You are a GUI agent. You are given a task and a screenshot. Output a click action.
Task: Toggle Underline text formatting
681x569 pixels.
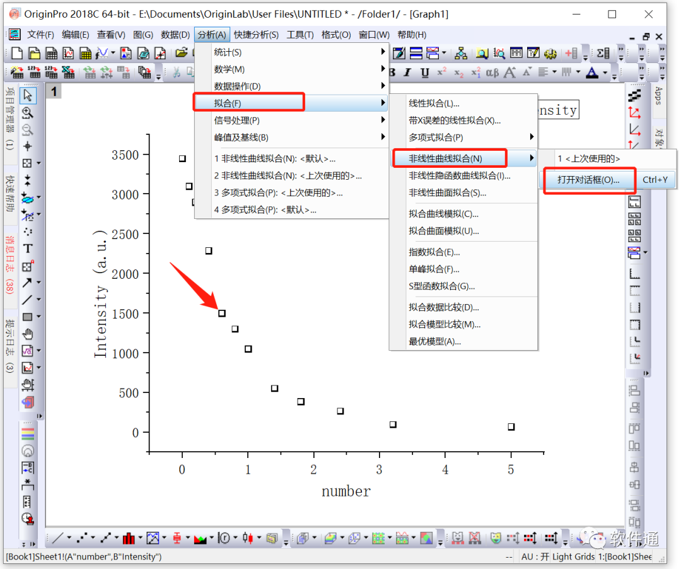(x=425, y=72)
